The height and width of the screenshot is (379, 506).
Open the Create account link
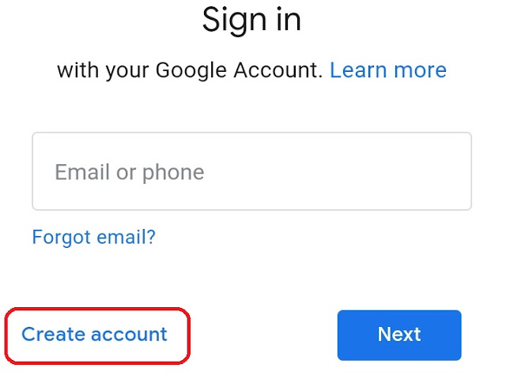click(x=94, y=334)
